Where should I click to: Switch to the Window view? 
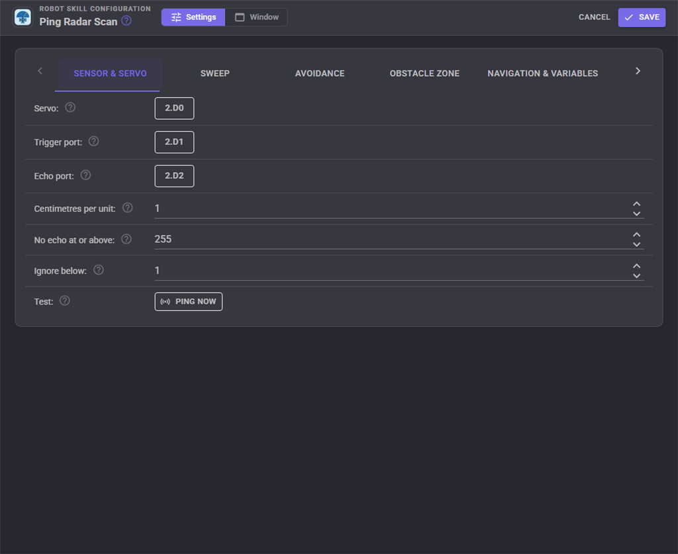256,17
